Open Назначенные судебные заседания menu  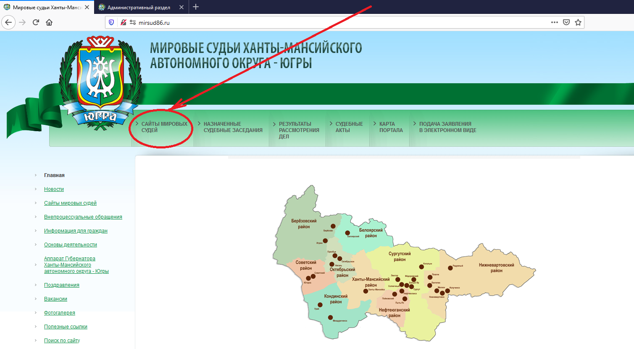[x=233, y=127]
